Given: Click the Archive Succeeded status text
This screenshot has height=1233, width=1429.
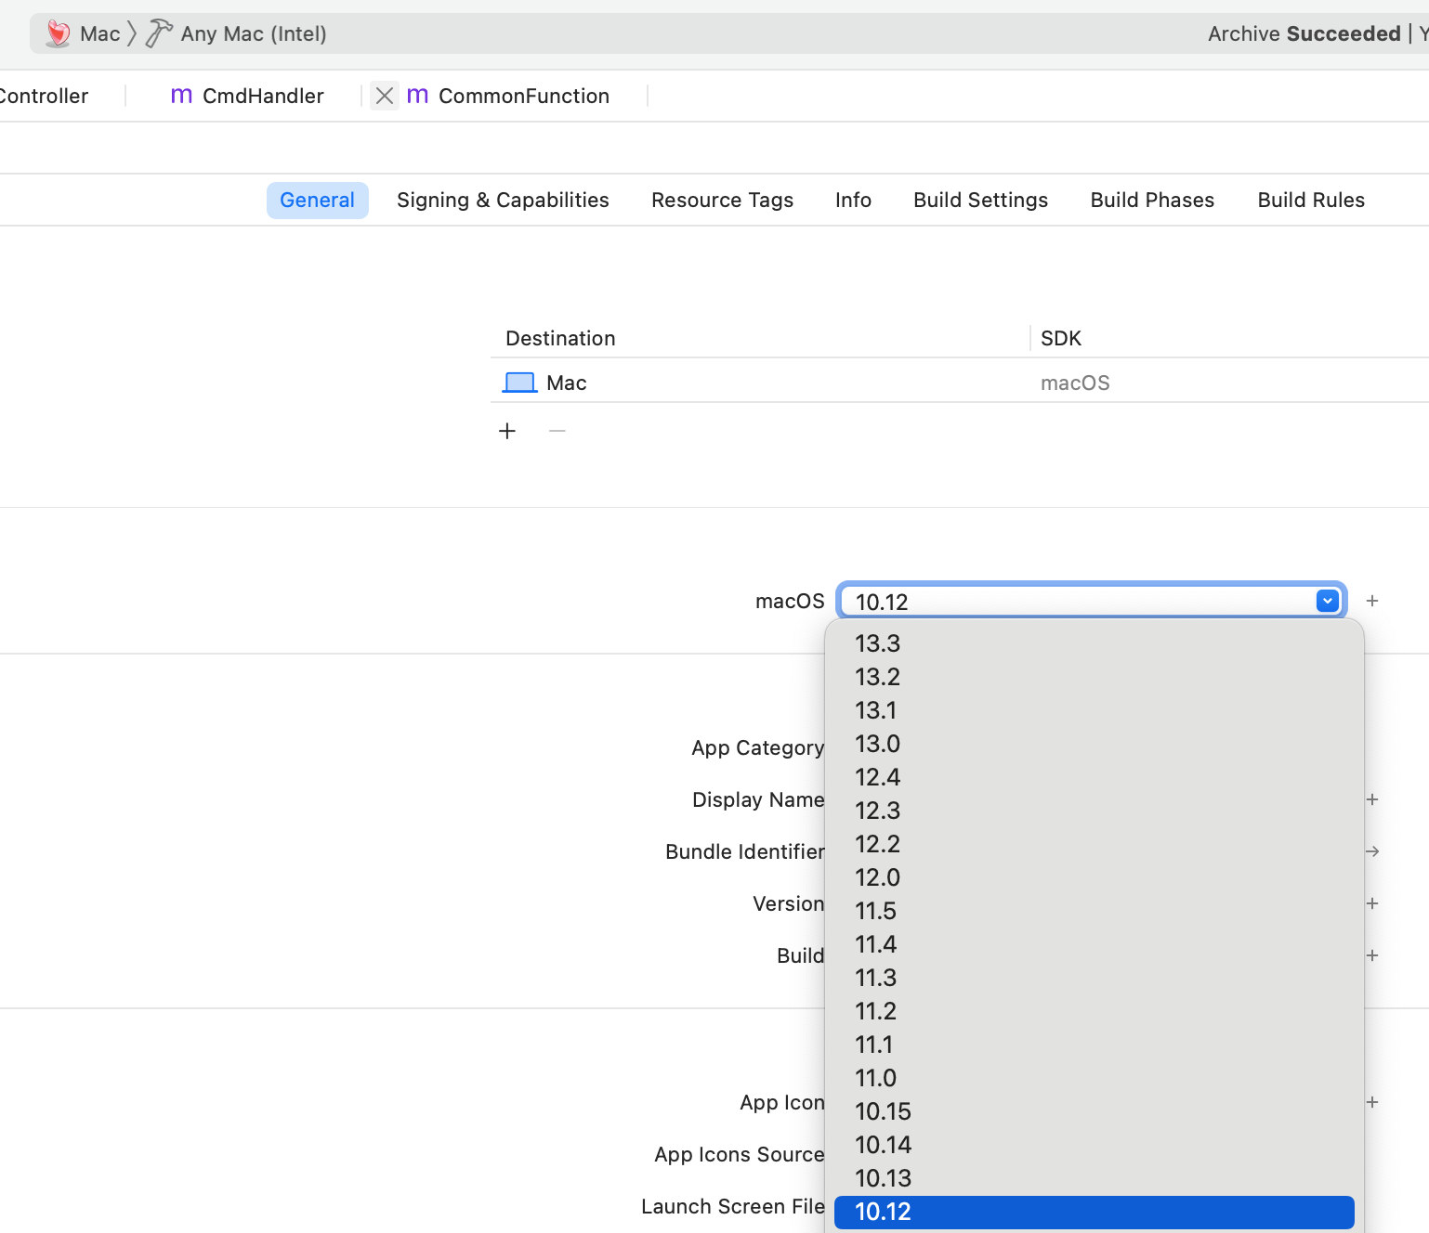Looking at the screenshot, I should pos(1304,33).
